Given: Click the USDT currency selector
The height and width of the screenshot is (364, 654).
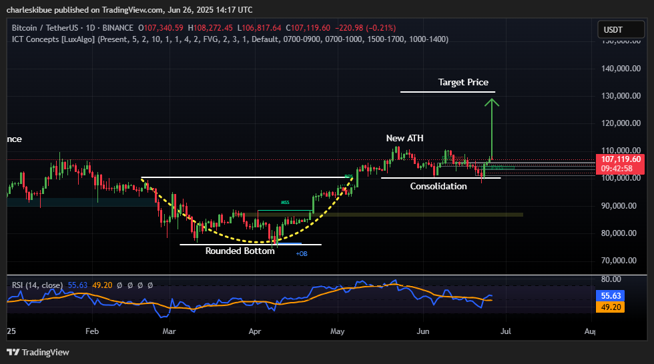Looking at the screenshot, I should [621, 29].
